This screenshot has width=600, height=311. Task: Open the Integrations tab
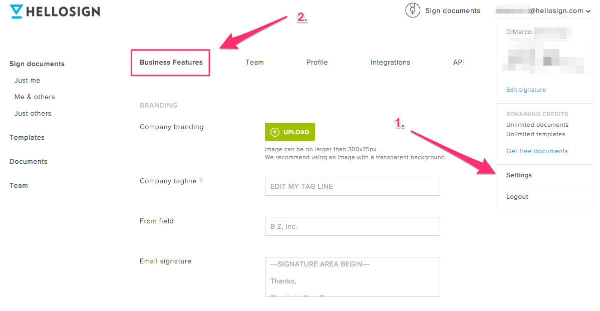390,63
